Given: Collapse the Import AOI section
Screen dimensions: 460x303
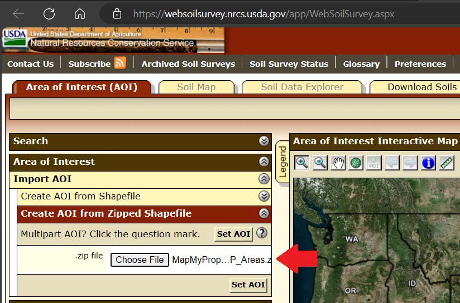Looking at the screenshot, I should [264, 179].
